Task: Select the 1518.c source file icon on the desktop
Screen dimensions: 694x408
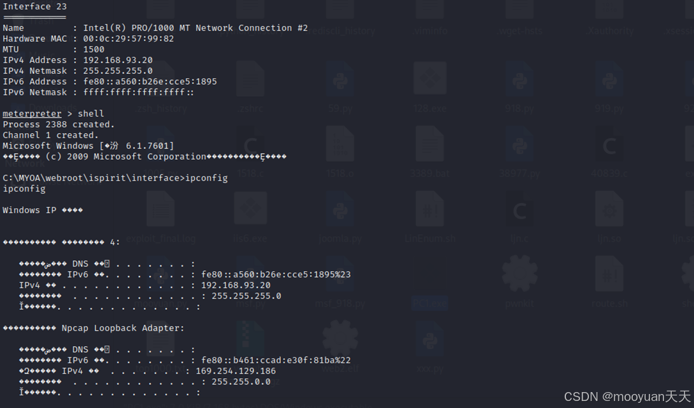Action: click(x=250, y=144)
